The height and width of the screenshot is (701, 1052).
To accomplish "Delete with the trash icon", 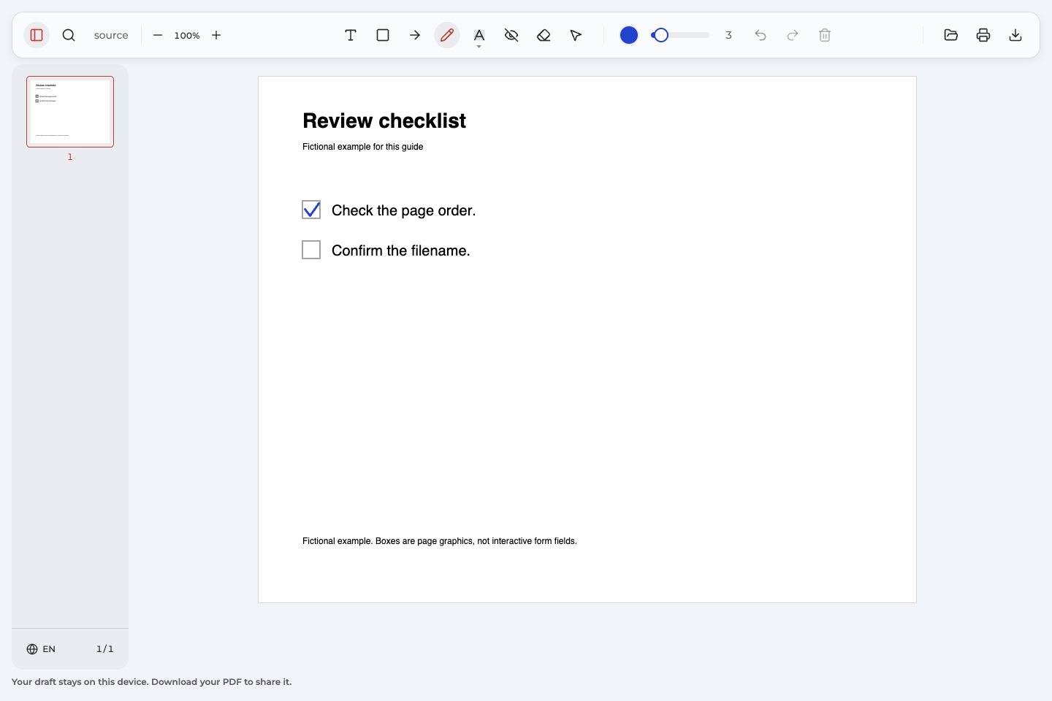I will pyautogui.click(x=825, y=35).
